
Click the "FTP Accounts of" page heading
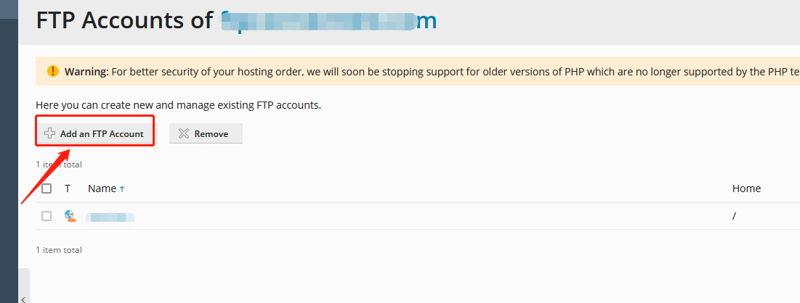coord(124,20)
